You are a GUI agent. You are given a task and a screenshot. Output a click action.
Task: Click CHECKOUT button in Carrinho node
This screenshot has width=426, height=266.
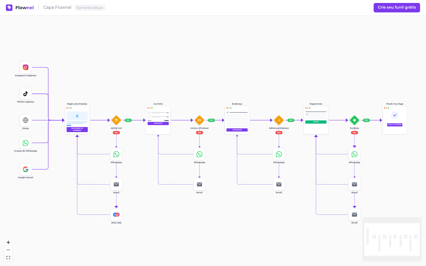point(158,124)
